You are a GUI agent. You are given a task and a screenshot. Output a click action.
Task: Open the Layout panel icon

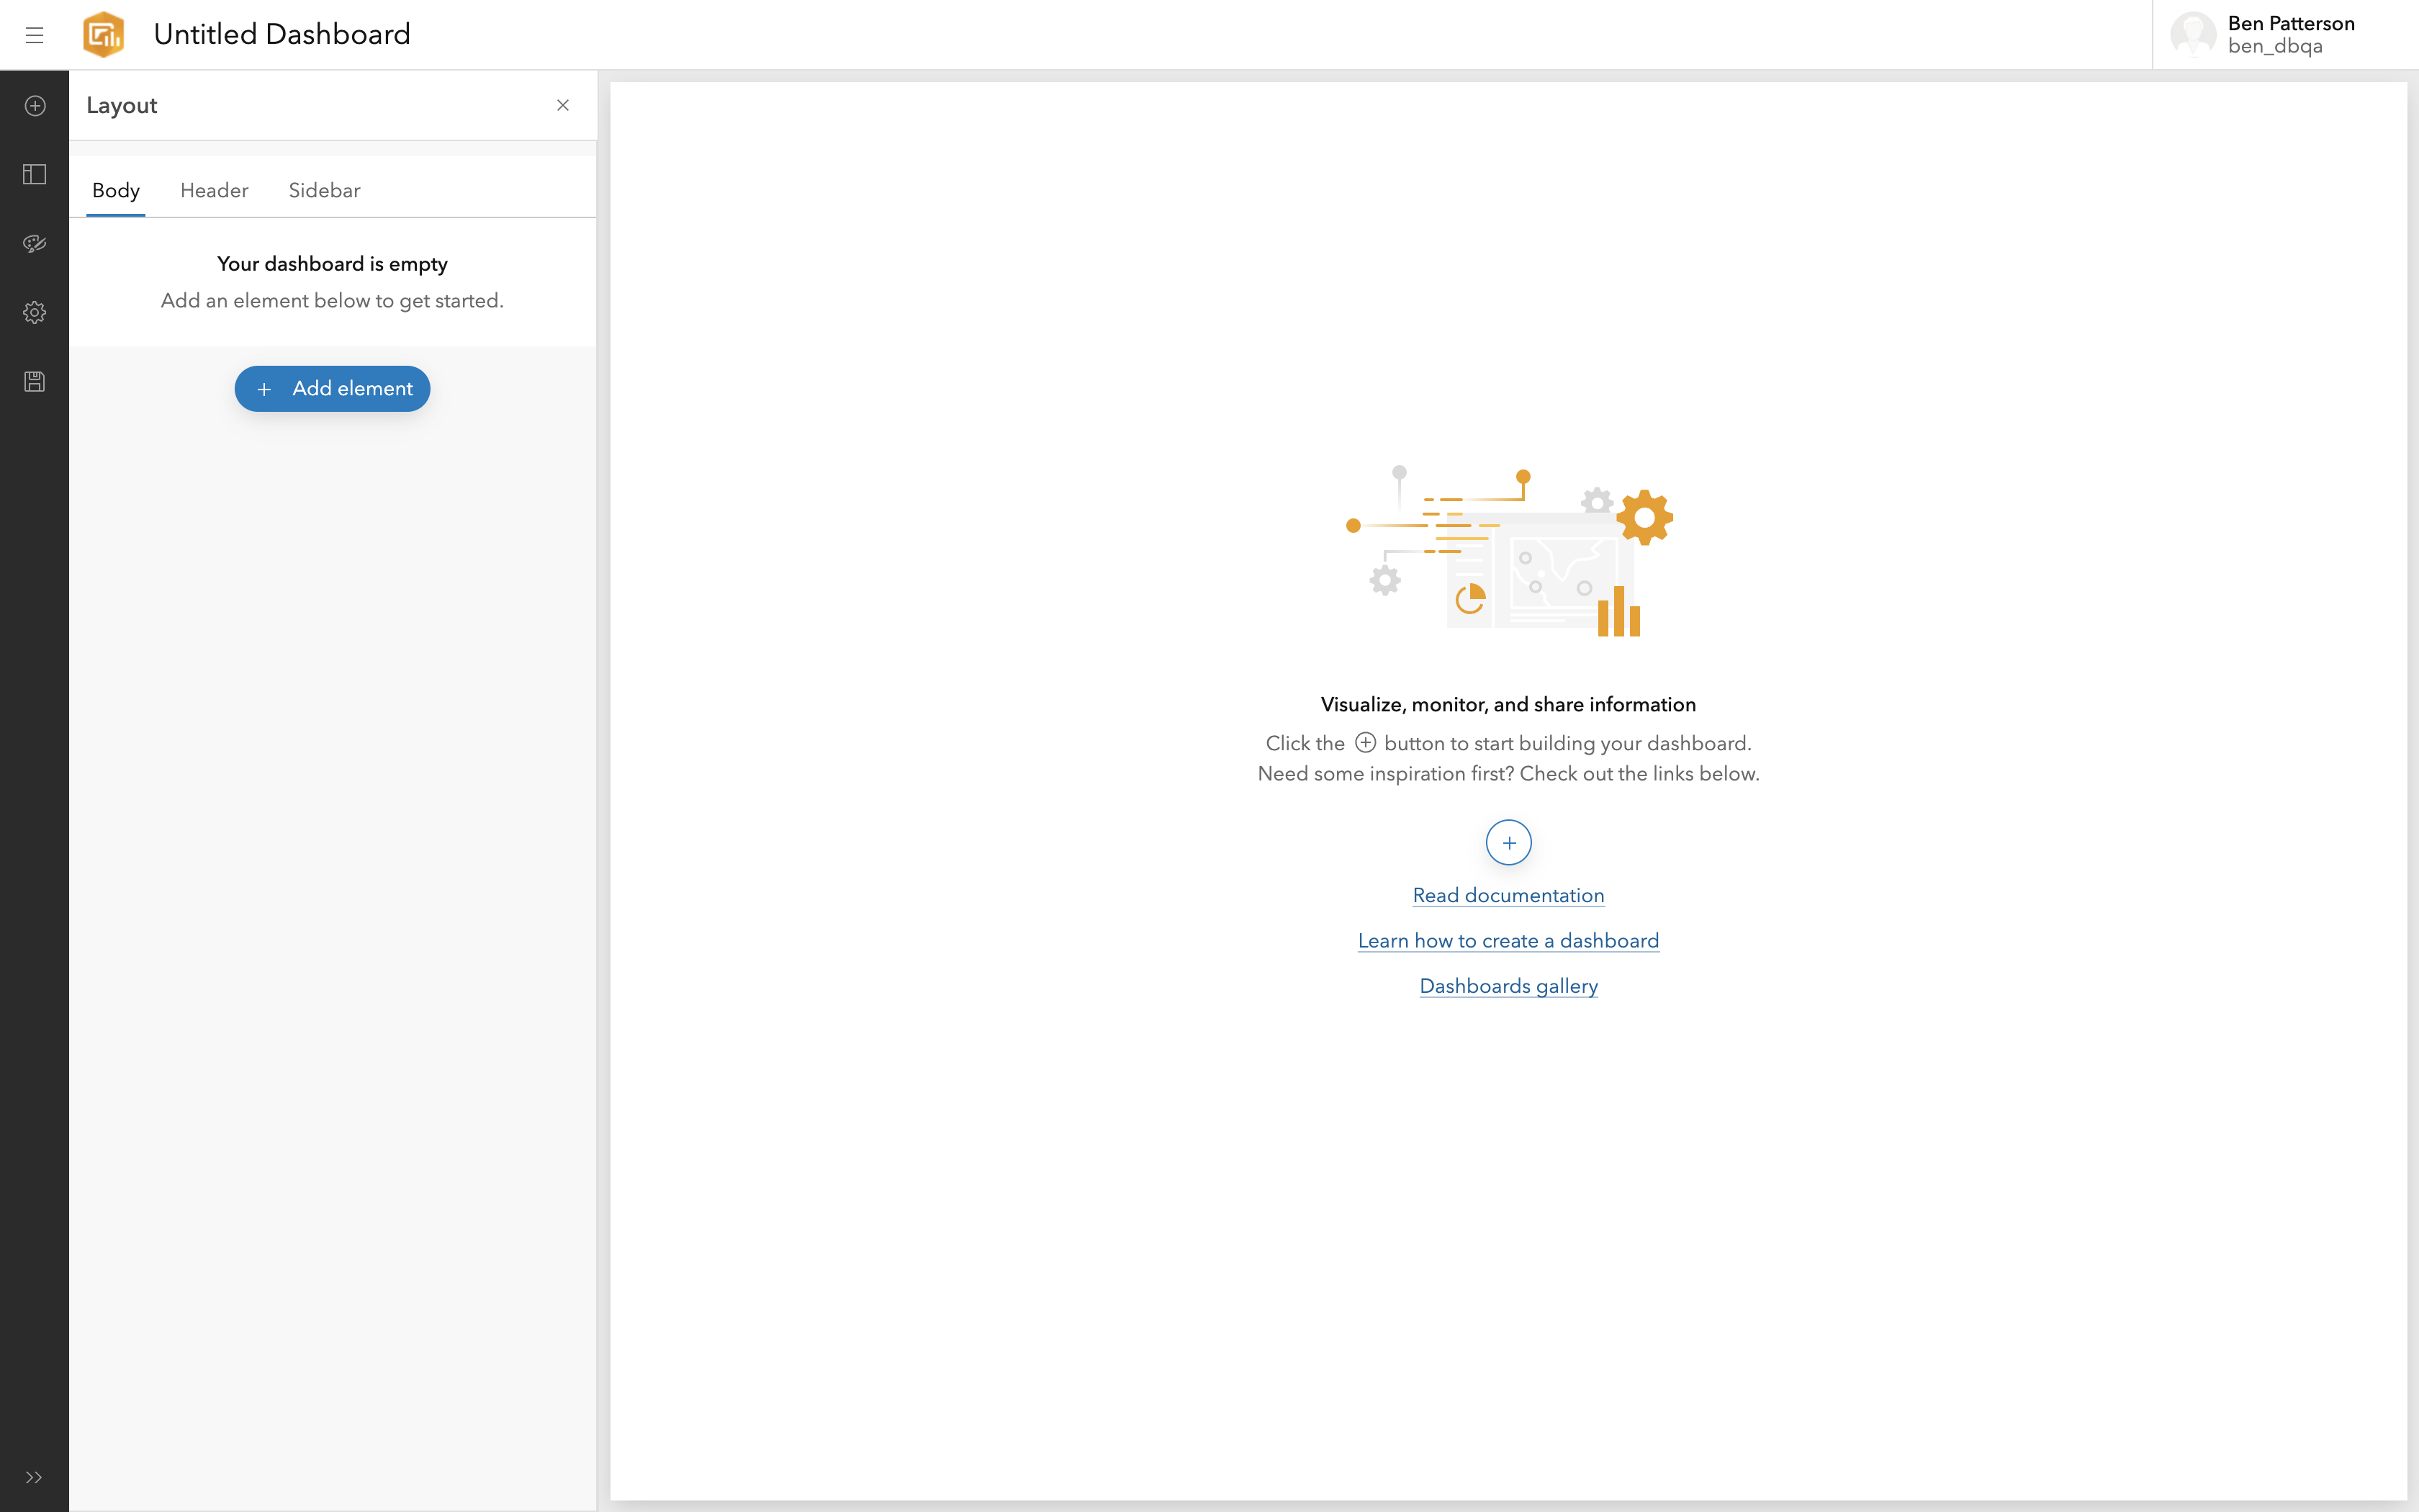(x=34, y=175)
